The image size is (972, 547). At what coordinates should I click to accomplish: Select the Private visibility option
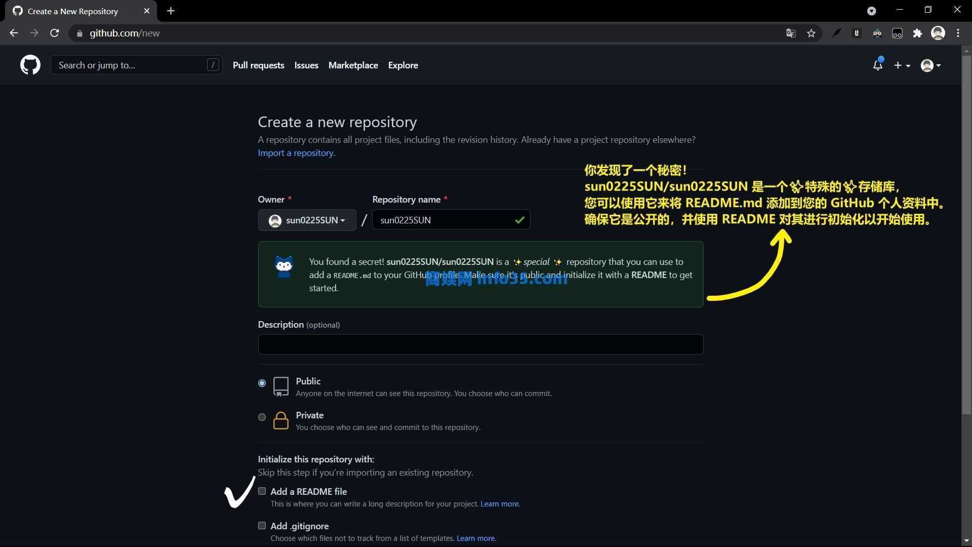tap(262, 417)
